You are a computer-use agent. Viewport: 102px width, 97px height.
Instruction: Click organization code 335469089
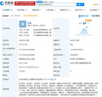tap(74, 55)
